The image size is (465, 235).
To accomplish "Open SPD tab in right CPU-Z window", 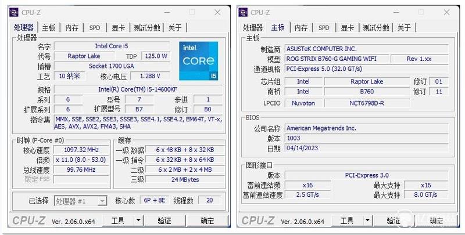I will [324, 28].
